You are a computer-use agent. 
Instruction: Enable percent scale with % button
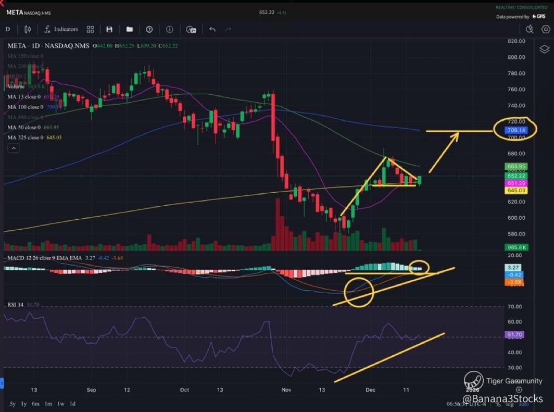498,404
